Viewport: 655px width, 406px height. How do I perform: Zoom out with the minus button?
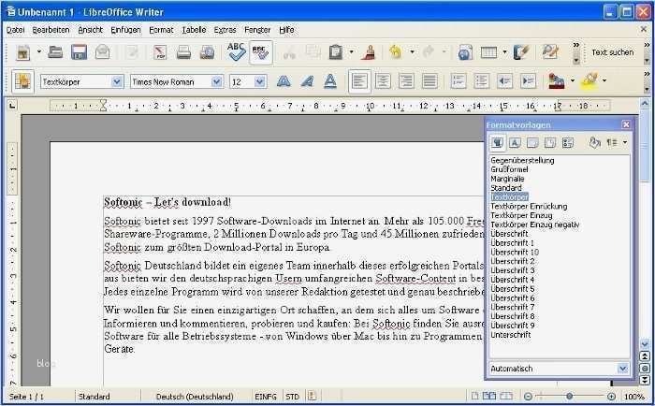(528, 397)
